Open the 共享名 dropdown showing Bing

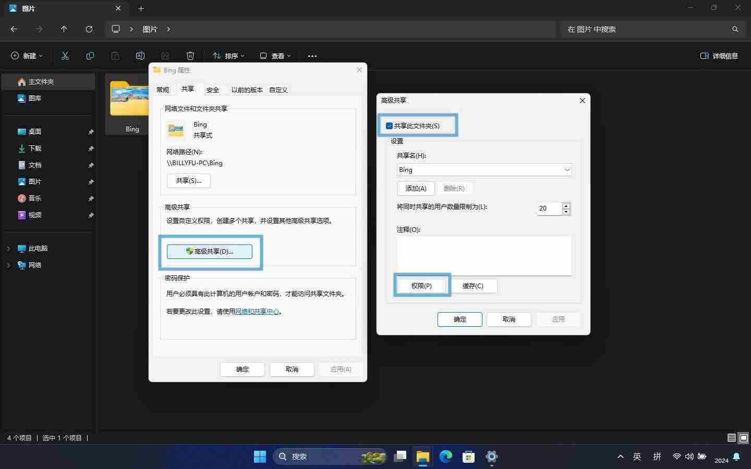(566, 169)
